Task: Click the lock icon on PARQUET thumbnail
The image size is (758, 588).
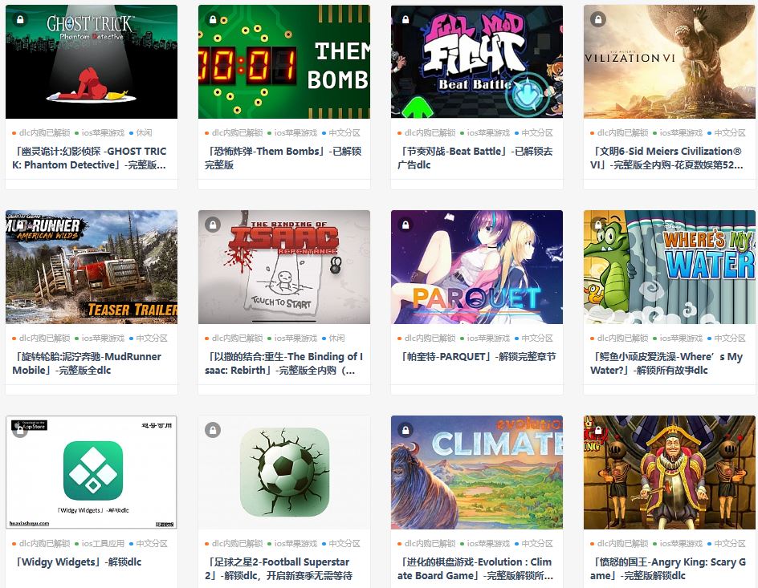Action: (x=405, y=225)
